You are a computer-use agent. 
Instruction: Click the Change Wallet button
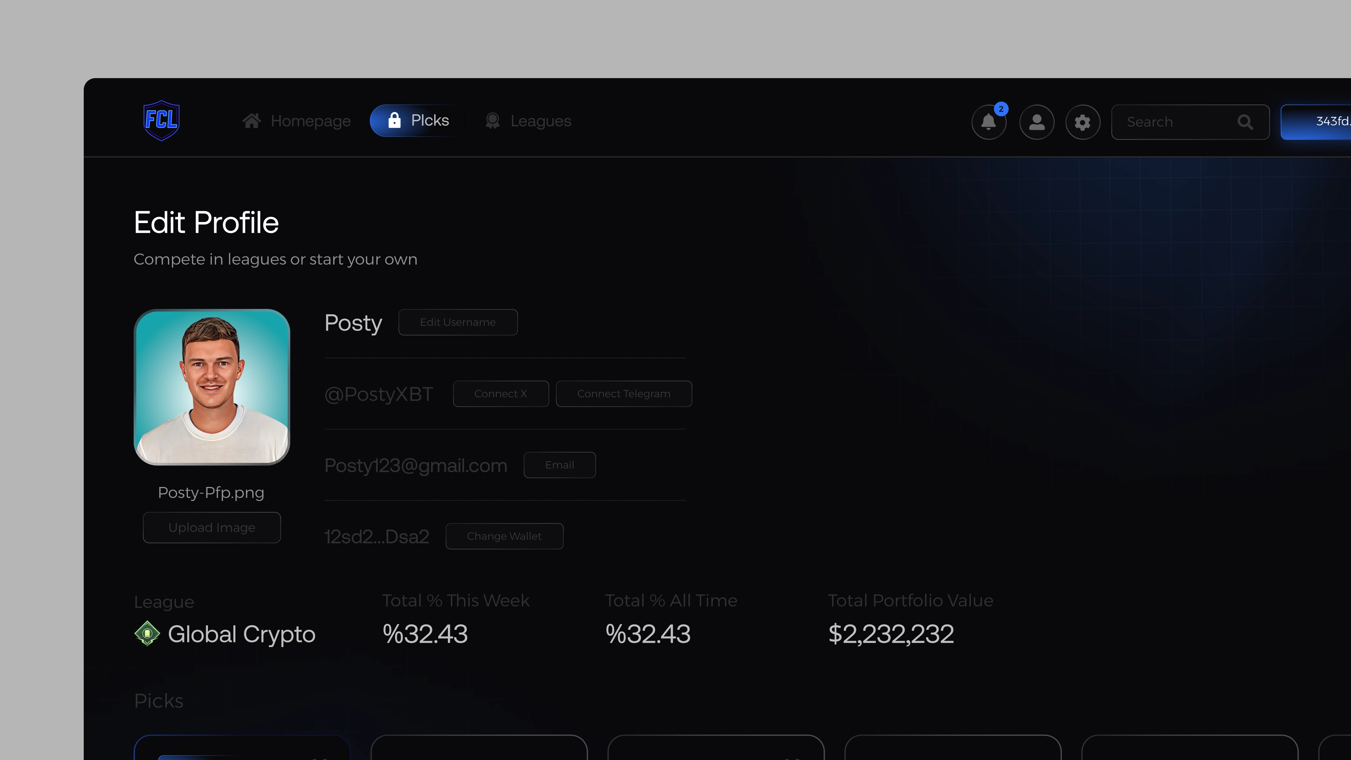504,536
